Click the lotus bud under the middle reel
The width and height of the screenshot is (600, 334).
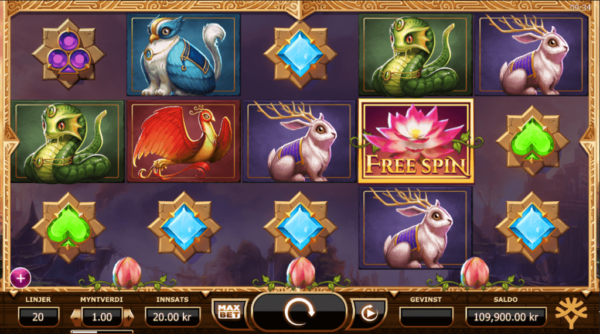pyautogui.click(x=301, y=274)
